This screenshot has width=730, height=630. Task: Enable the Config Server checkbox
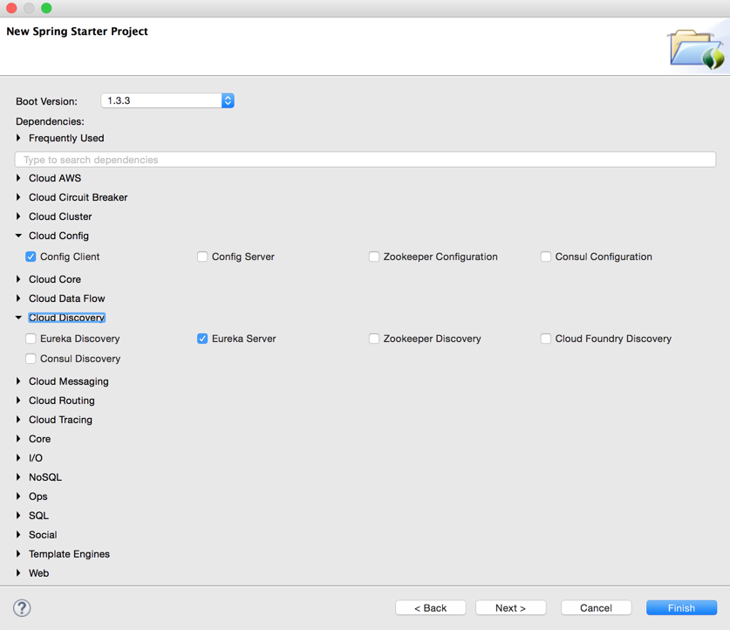tap(202, 257)
